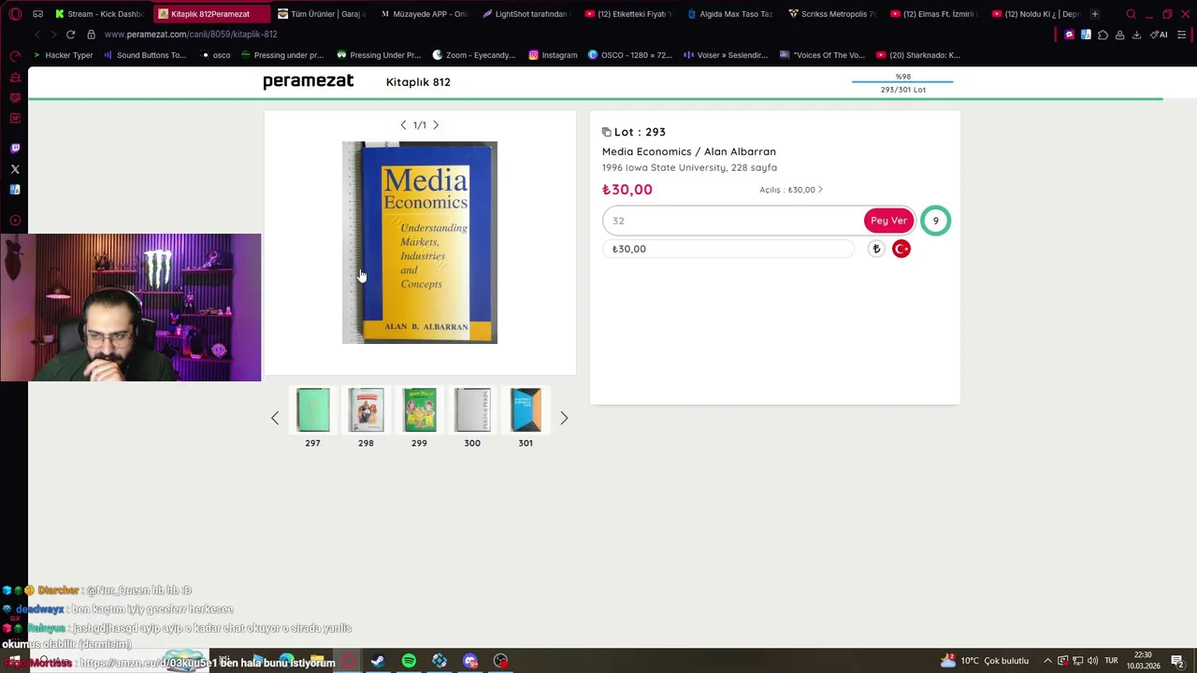This screenshot has width=1197, height=673.
Task: Click the bid amount input showing 32
Action: (732, 221)
